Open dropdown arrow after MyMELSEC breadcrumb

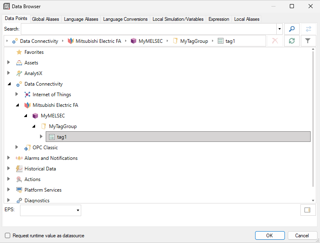167,41
